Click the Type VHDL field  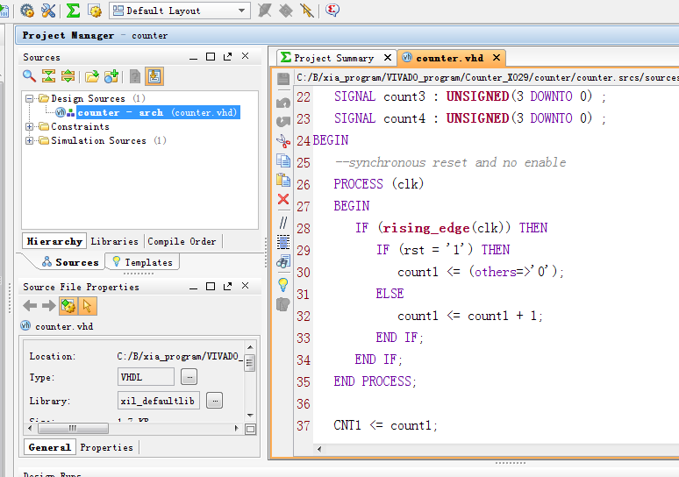point(146,377)
